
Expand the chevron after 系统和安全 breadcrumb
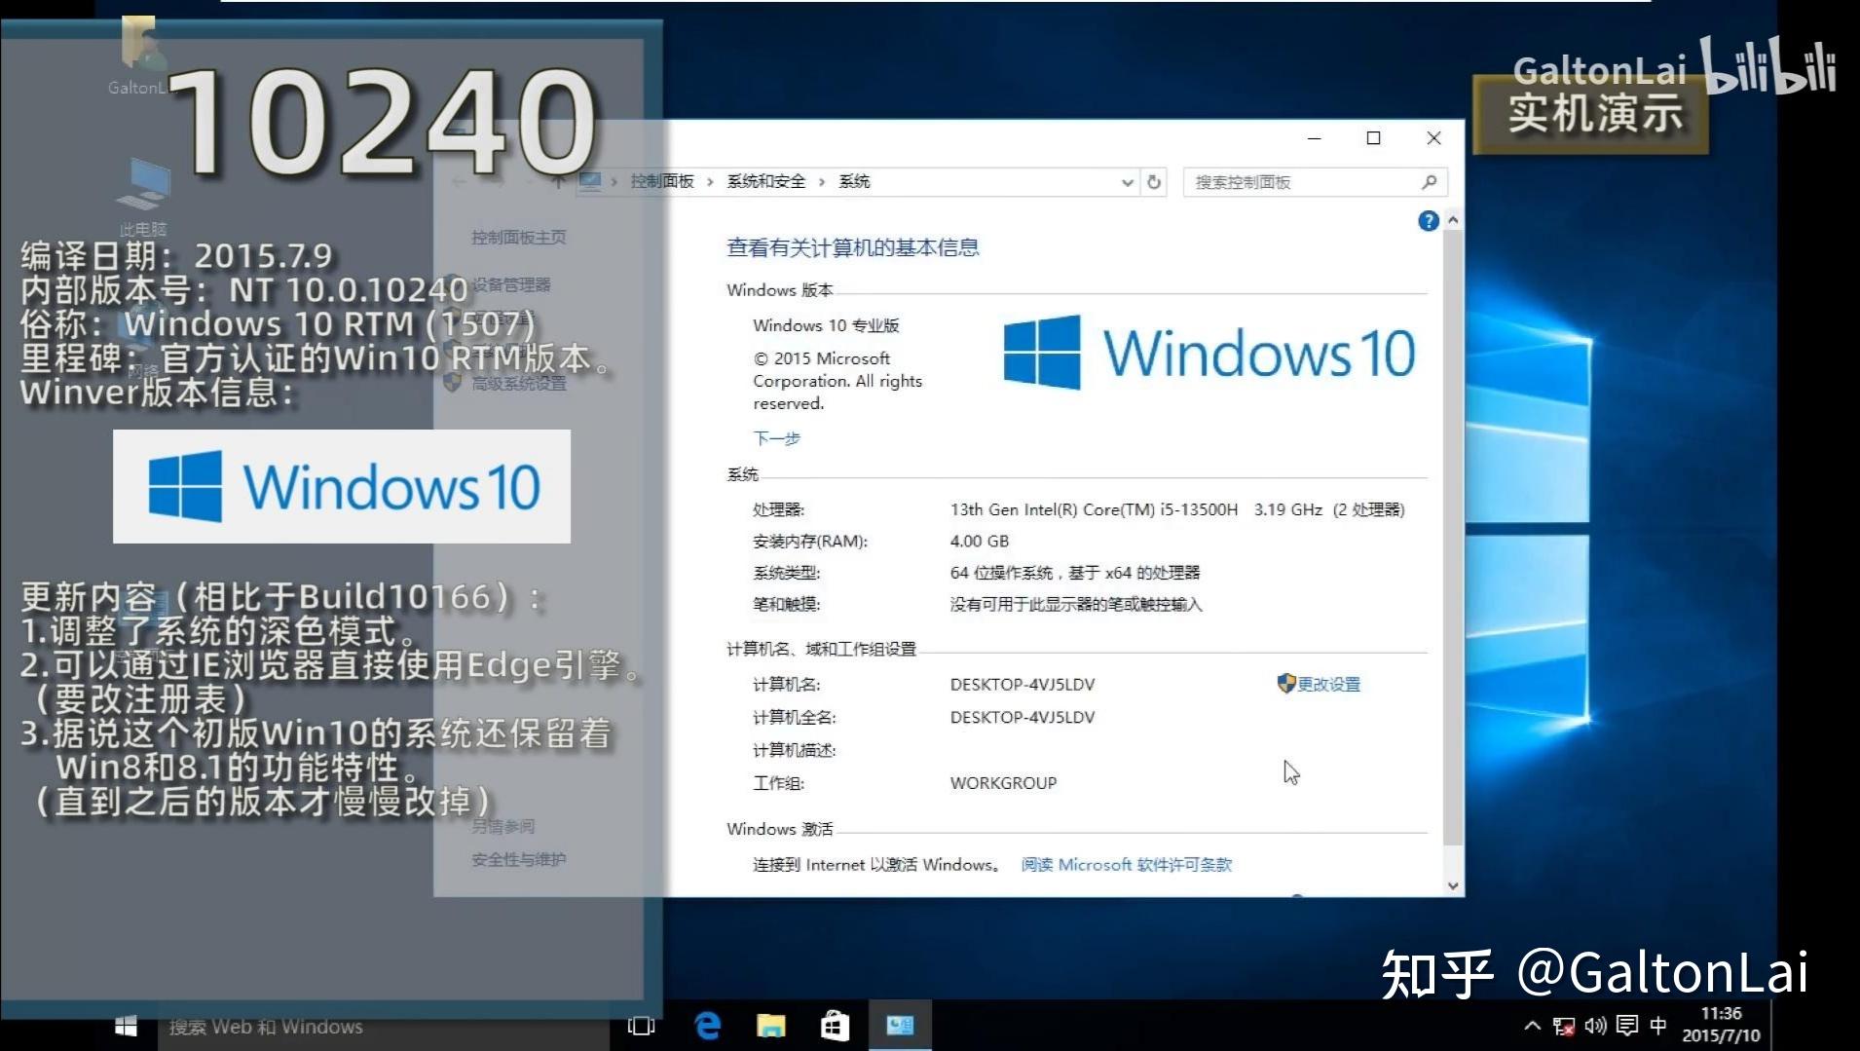(822, 182)
